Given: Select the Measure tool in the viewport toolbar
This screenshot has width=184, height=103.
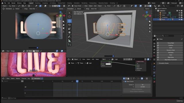Looking at the screenshot, I should pyautogui.click(x=70, y=41).
